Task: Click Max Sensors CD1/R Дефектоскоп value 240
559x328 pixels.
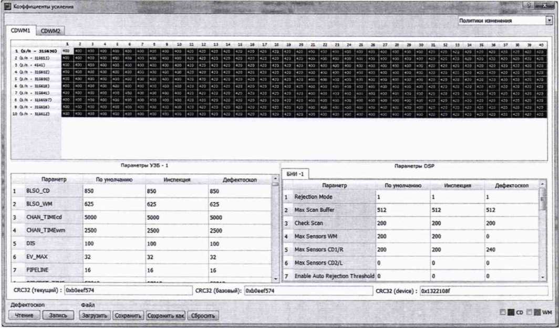Action: pyautogui.click(x=512, y=250)
